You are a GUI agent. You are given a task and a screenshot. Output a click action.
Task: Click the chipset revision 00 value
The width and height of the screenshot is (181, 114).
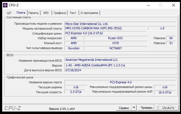click(x=171, y=38)
